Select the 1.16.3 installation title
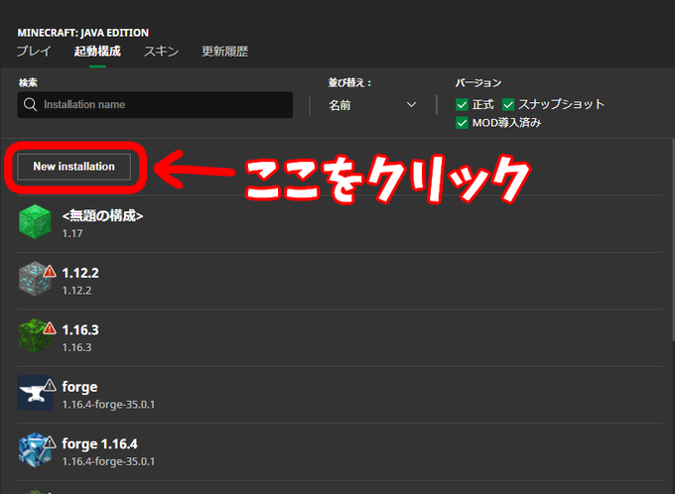Image resolution: width=675 pixels, height=494 pixels. [x=80, y=330]
